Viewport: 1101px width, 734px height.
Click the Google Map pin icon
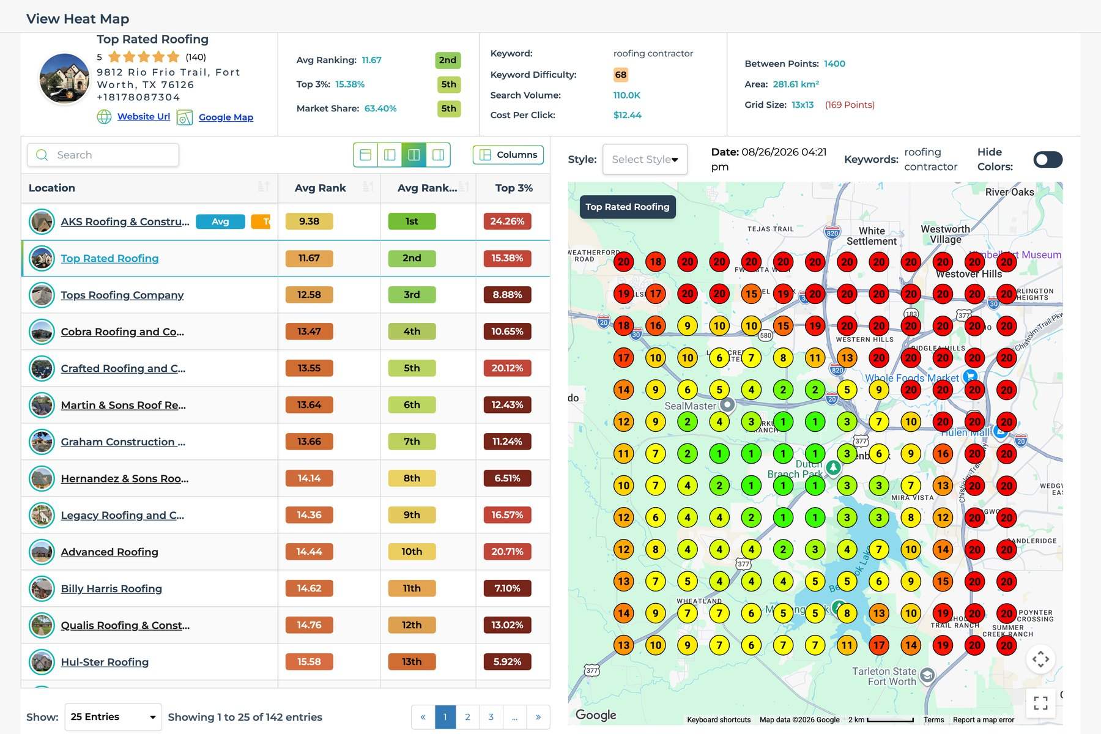[185, 117]
